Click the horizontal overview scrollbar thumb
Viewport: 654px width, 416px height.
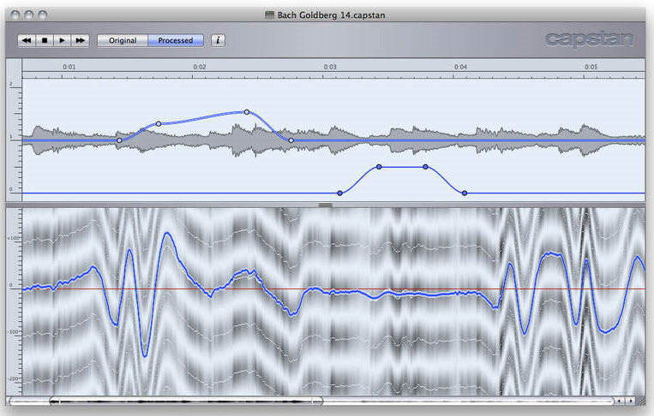[187, 401]
